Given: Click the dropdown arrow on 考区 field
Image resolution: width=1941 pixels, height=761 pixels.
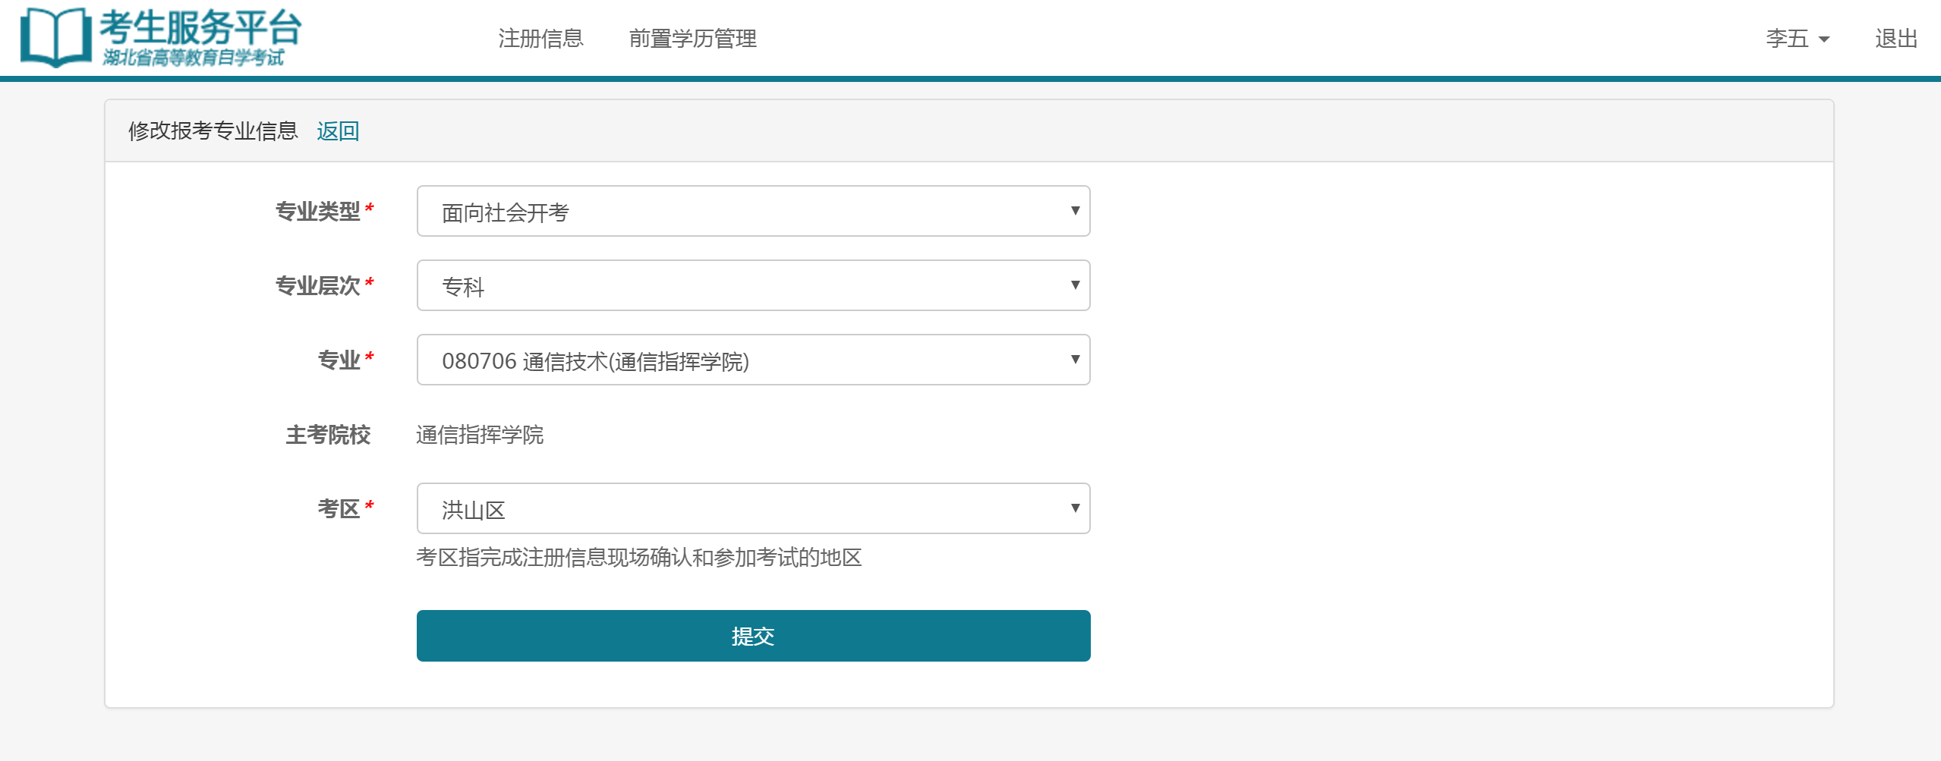Looking at the screenshot, I should 1075,508.
